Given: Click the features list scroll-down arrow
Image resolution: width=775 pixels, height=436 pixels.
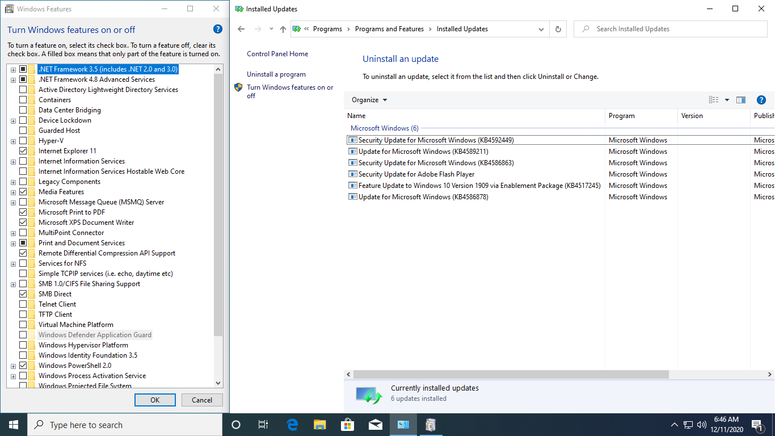Looking at the screenshot, I should [218, 384].
